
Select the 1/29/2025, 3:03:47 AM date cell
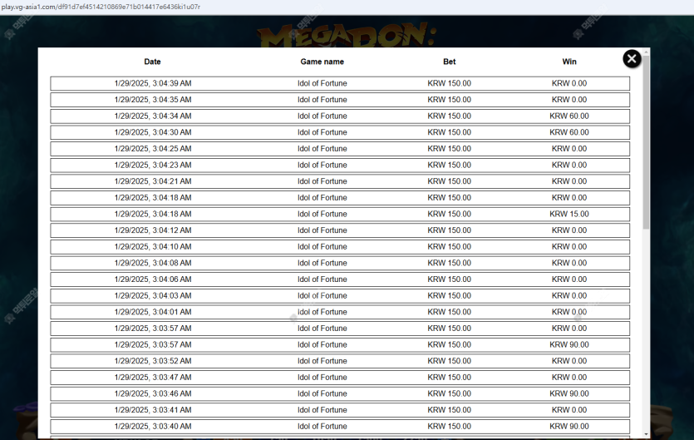coord(153,378)
